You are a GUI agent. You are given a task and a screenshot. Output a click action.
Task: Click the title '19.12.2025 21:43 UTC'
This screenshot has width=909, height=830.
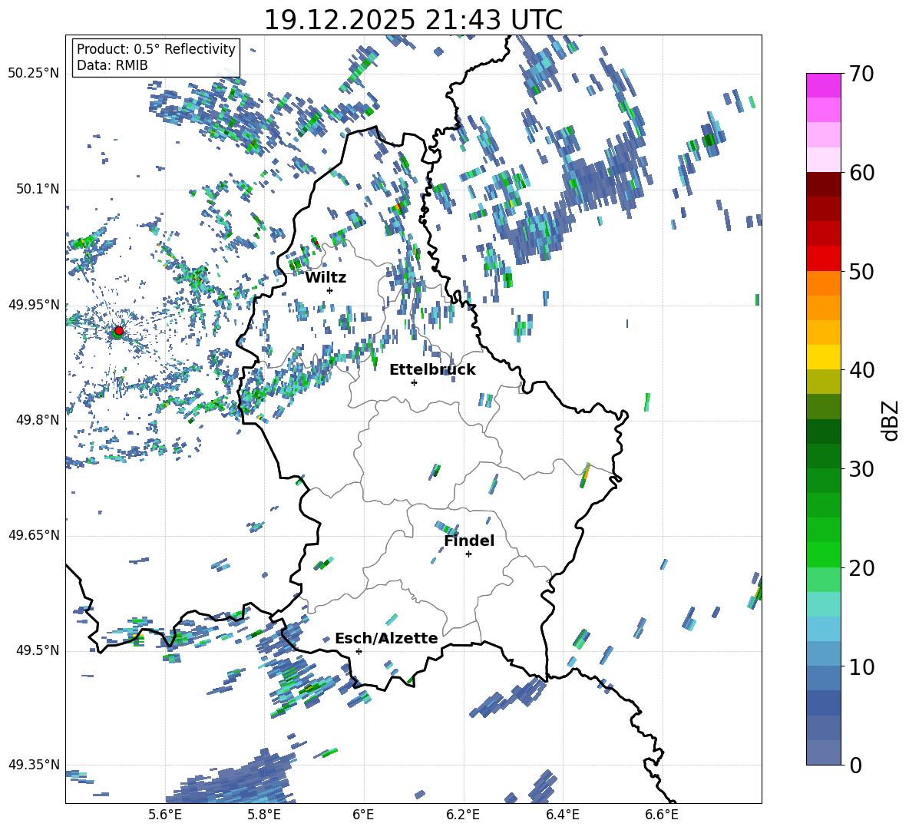(413, 20)
